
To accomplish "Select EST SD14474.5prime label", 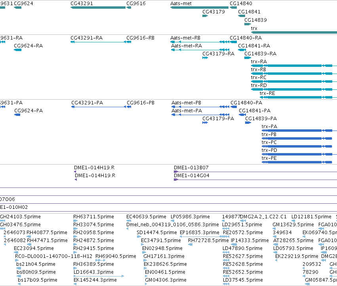I will [157, 233].
